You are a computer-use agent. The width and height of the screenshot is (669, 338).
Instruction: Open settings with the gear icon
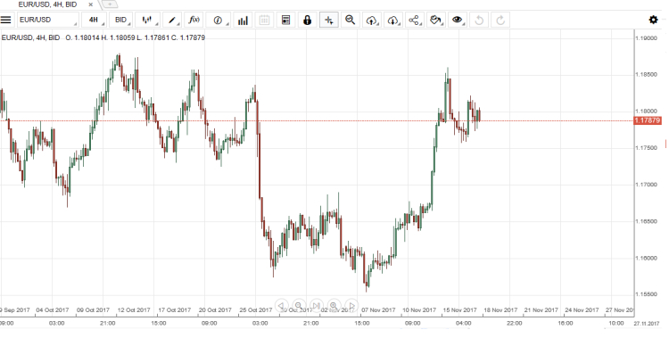coord(653,20)
